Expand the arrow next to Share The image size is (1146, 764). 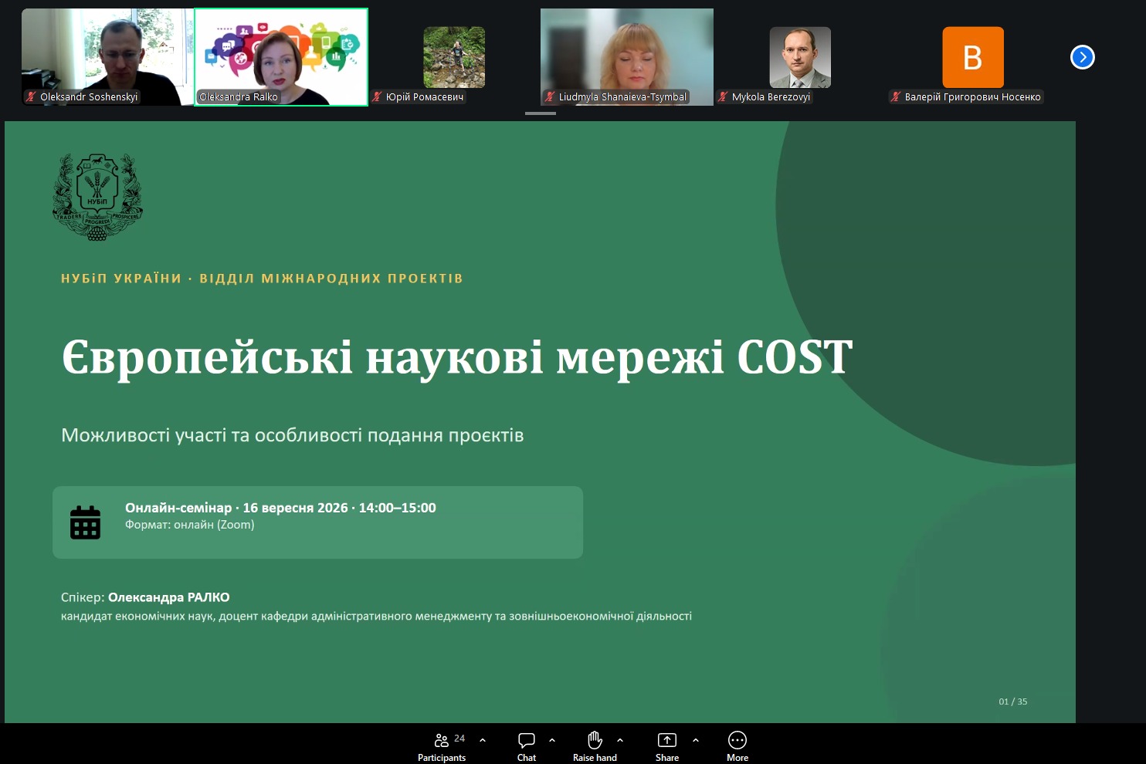pyautogui.click(x=696, y=740)
